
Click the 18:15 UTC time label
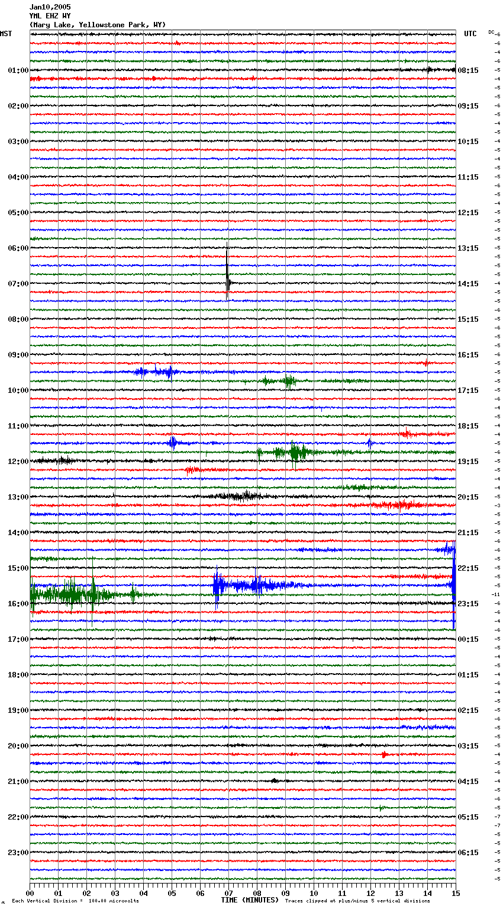click(x=468, y=426)
